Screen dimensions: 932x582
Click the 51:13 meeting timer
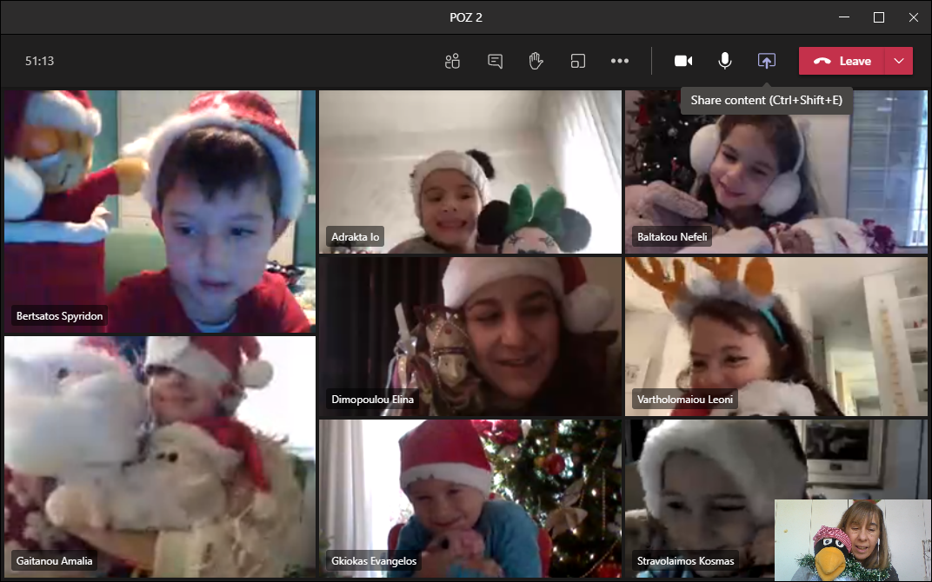click(x=39, y=61)
